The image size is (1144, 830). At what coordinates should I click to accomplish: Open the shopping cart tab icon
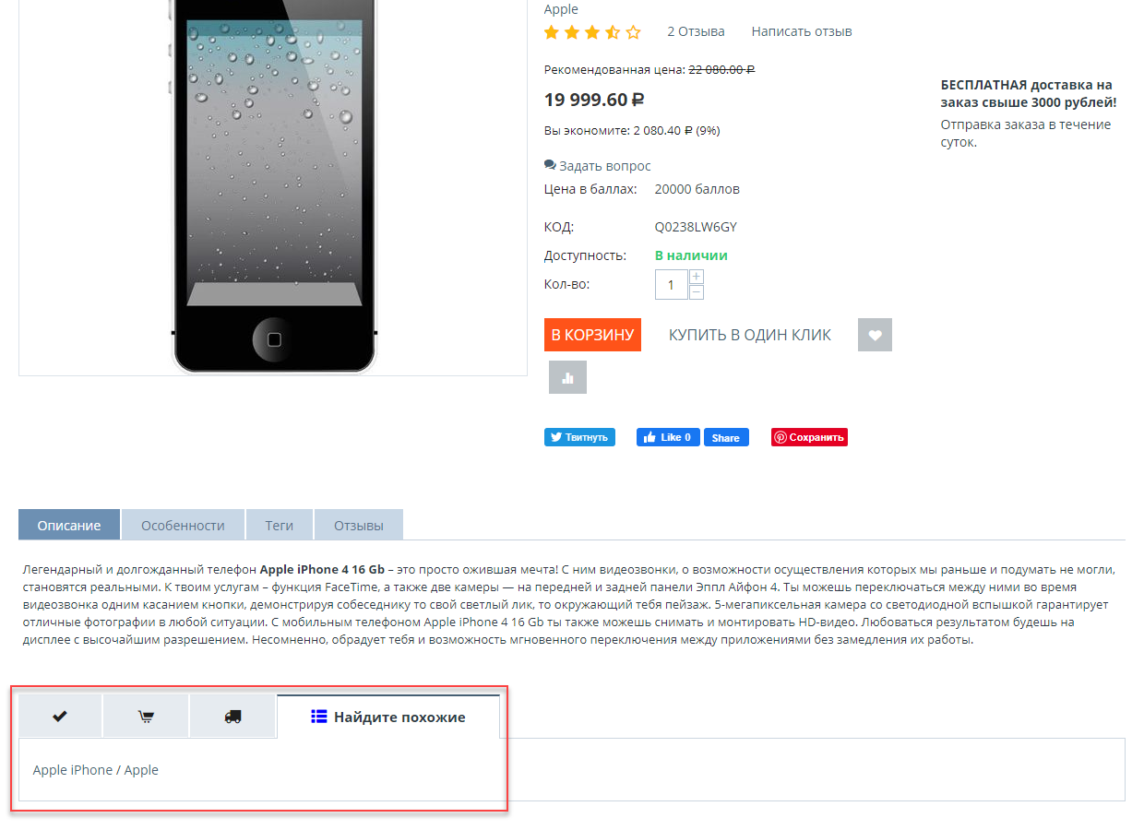(146, 717)
